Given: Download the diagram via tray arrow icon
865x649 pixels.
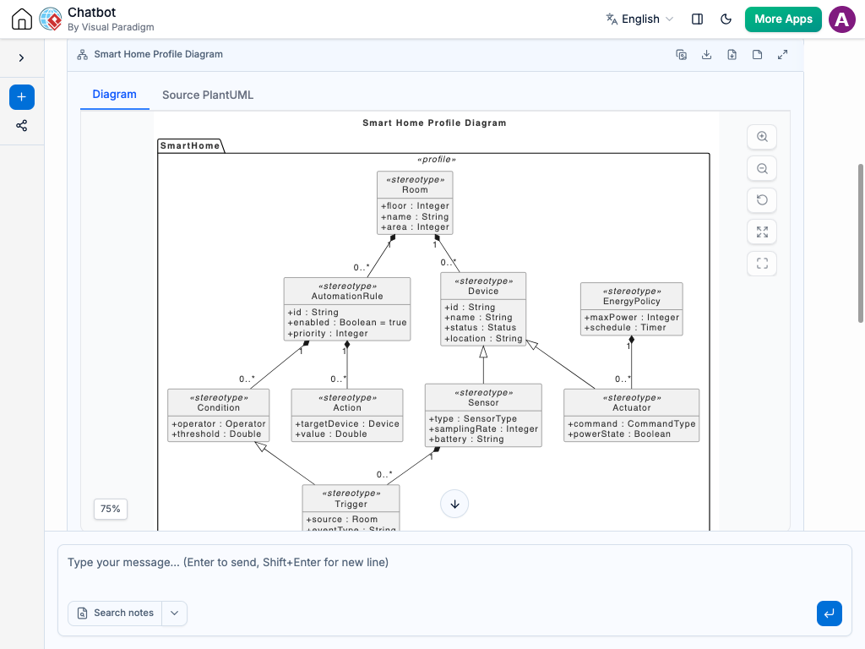Looking at the screenshot, I should (x=707, y=55).
